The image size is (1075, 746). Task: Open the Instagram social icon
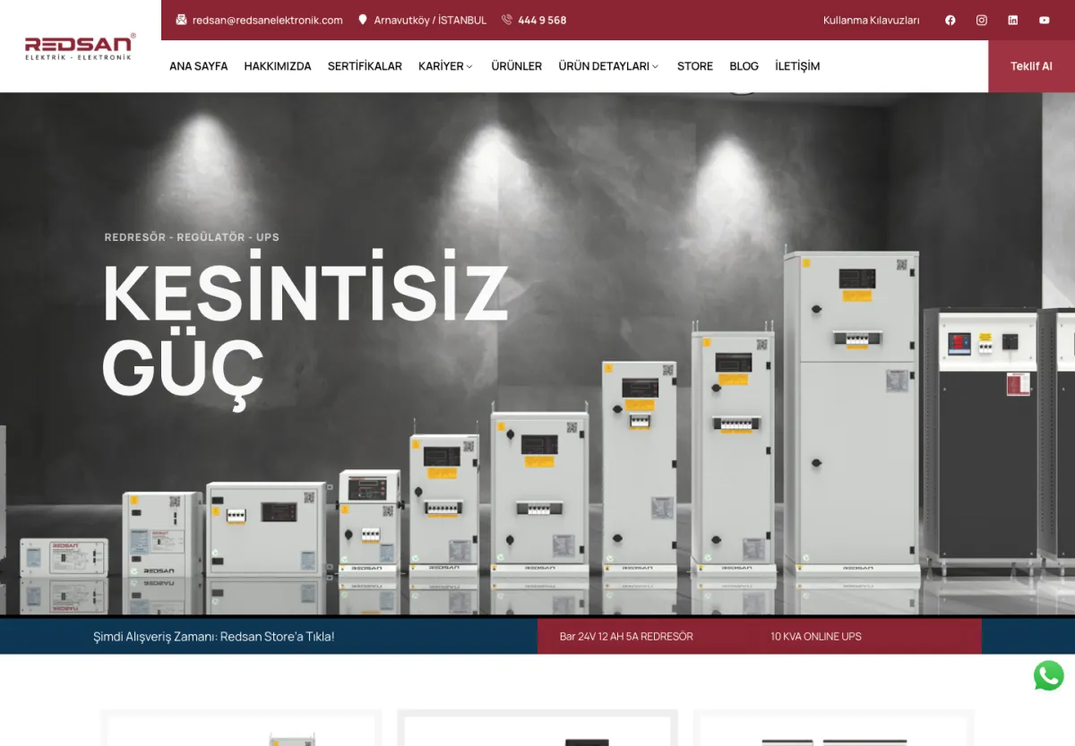(x=982, y=20)
